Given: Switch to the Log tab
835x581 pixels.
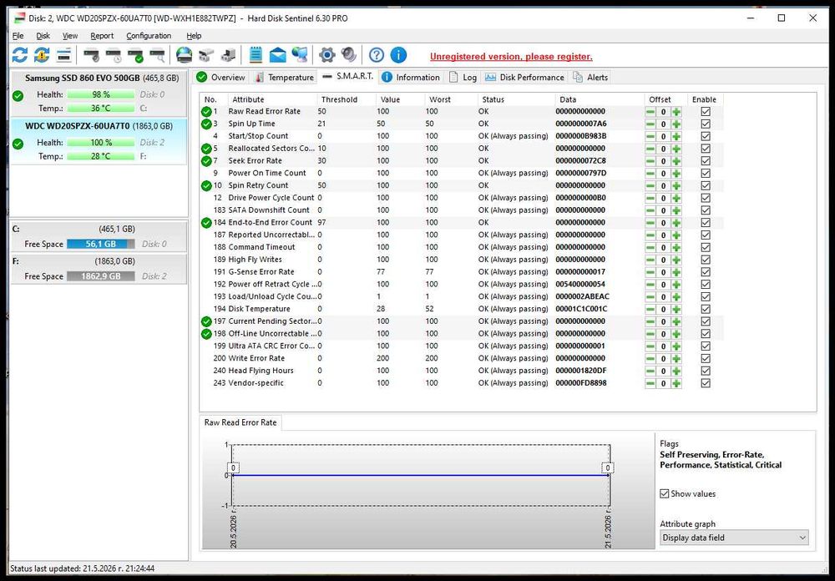Looking at the screenshot, I should click(x=463, y=78).
